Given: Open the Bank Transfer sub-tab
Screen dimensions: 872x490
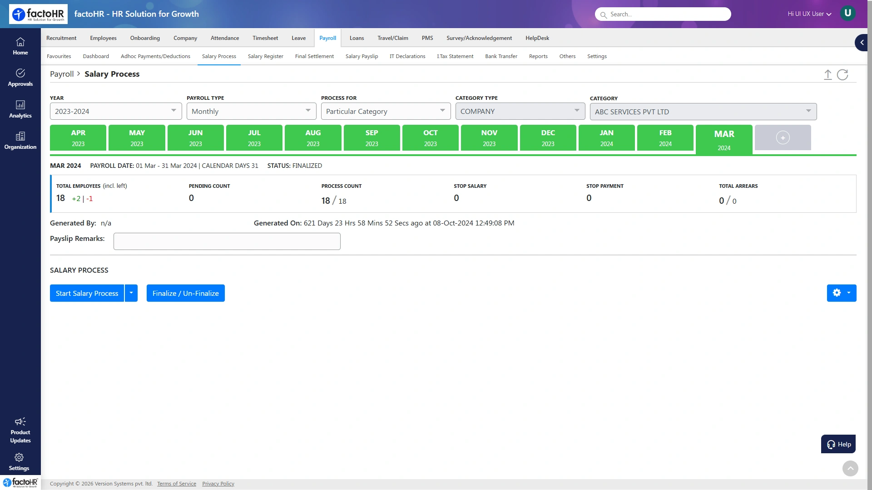Looking at the screenshot, I should click(x=501, y=56).
